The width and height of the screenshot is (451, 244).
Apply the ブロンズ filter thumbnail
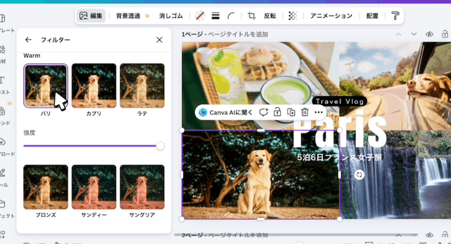tap(46, 187)
